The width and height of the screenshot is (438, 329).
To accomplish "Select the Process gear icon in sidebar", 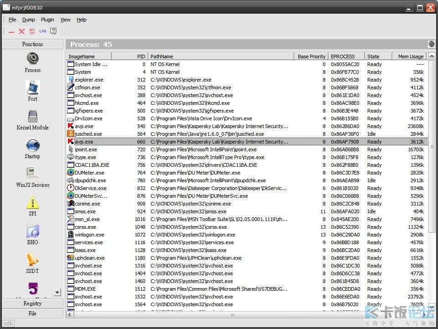I will coord(33,58).
